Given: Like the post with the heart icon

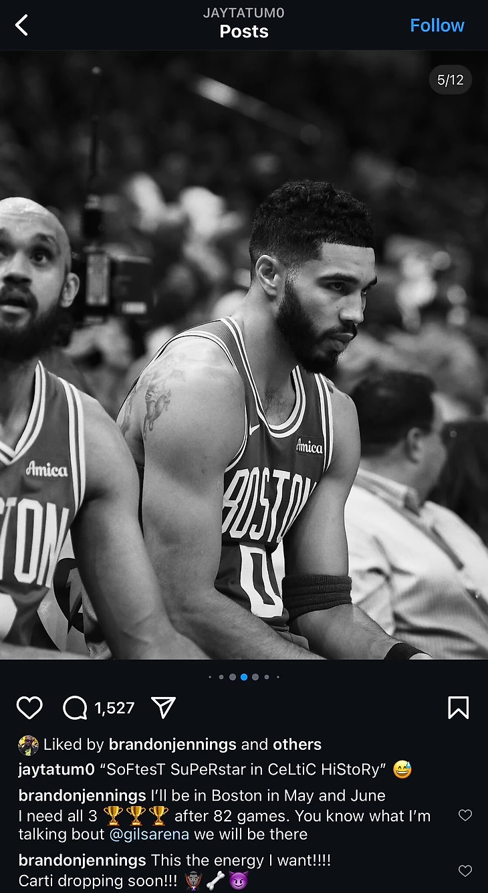Looking at the screenshot, I should (x=29, y=708).
